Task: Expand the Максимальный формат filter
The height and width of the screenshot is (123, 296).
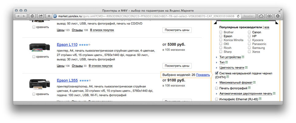Action: (236, 83)
